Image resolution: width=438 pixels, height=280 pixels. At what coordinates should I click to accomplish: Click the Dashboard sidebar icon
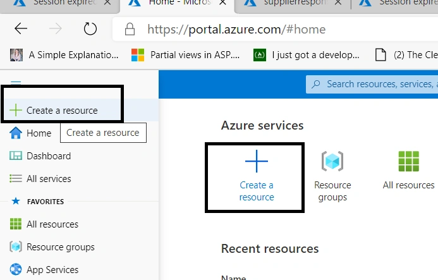pos(16,155)
